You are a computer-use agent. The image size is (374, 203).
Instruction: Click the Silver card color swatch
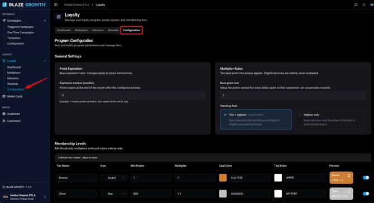click(223, 194)
